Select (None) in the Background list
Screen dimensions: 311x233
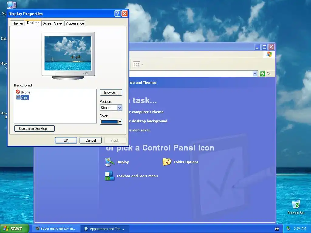pos(26,92)
